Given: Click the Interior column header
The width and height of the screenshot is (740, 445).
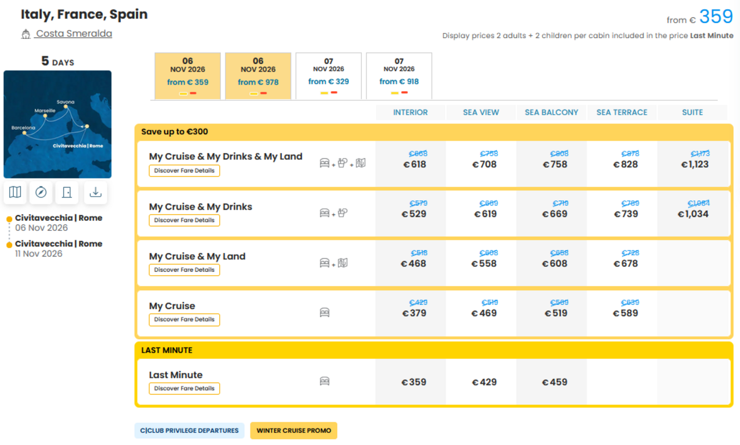Looking at the screenshot, I should pyautogui.click(x=411, y=112).
